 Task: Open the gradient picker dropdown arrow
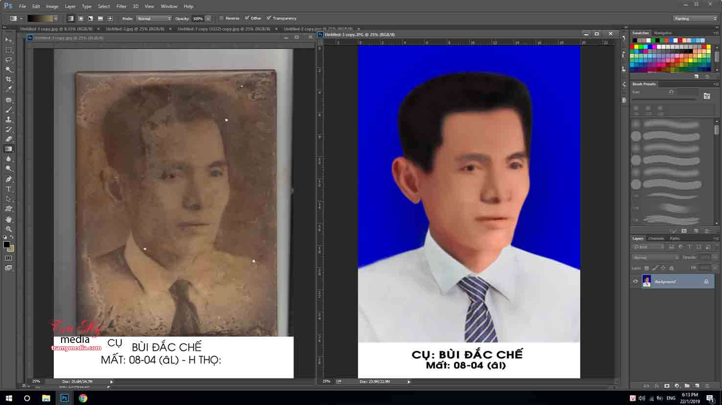point(55,19)
